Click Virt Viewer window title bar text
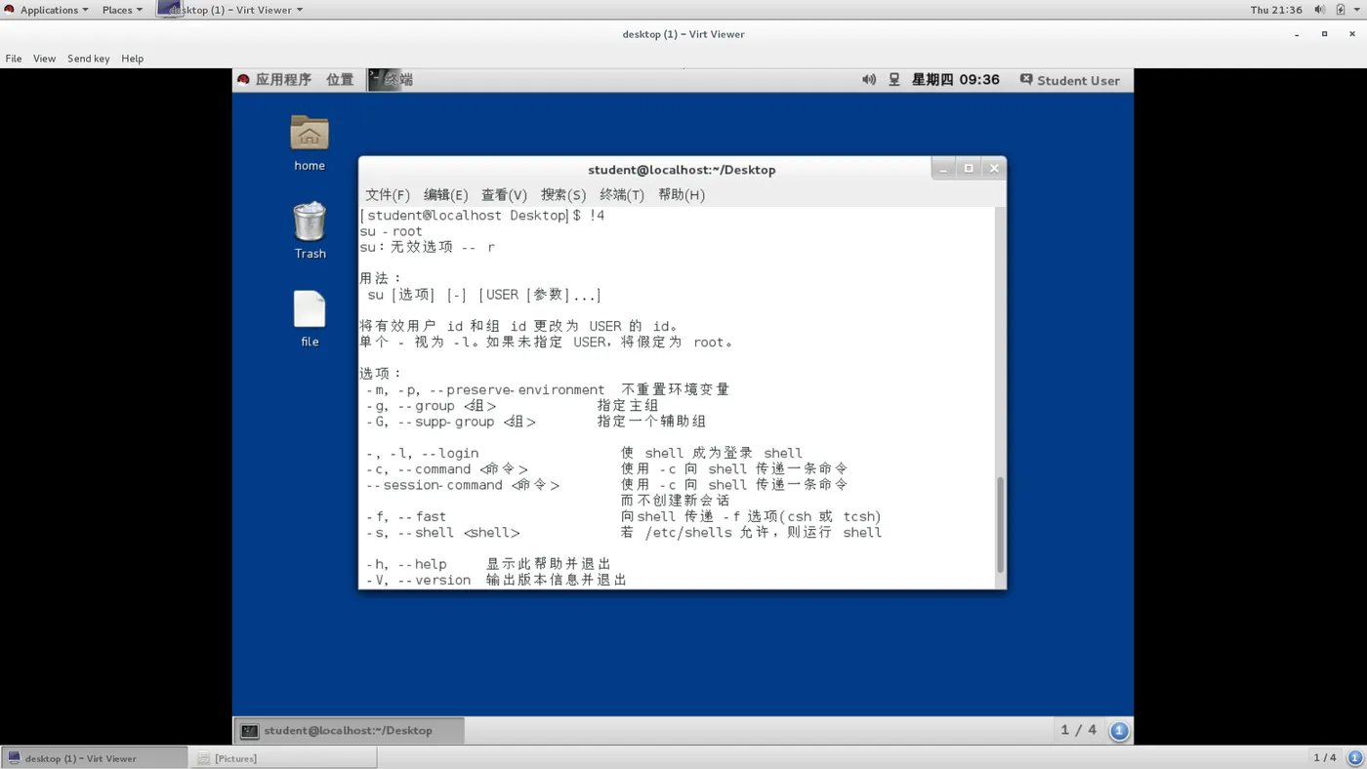Viewport: 1367px width, 769px height. click(683, 34)
